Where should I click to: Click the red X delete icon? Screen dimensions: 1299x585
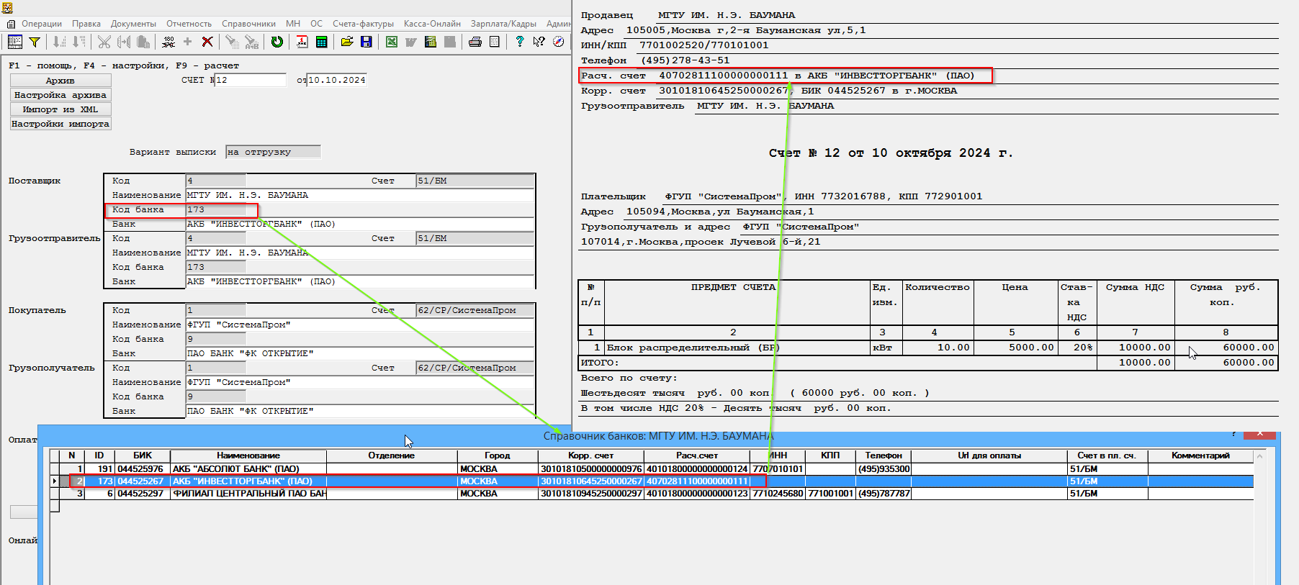pos(207,42)
